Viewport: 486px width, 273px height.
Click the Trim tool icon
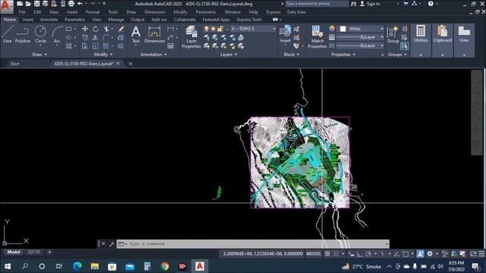106,29
